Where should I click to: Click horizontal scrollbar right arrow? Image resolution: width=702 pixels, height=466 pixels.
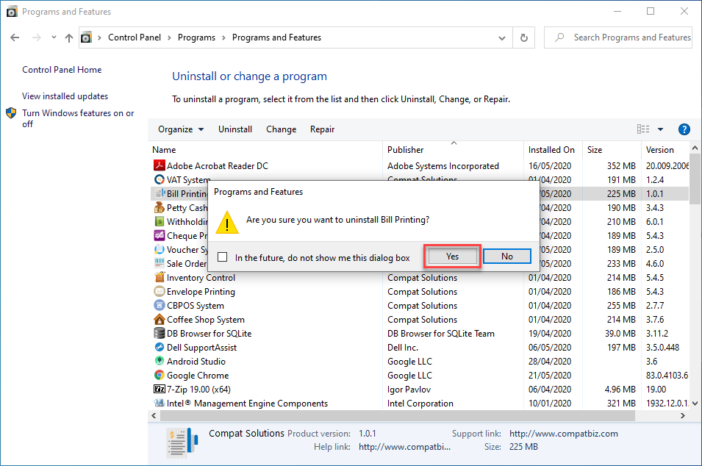[682, 416]
